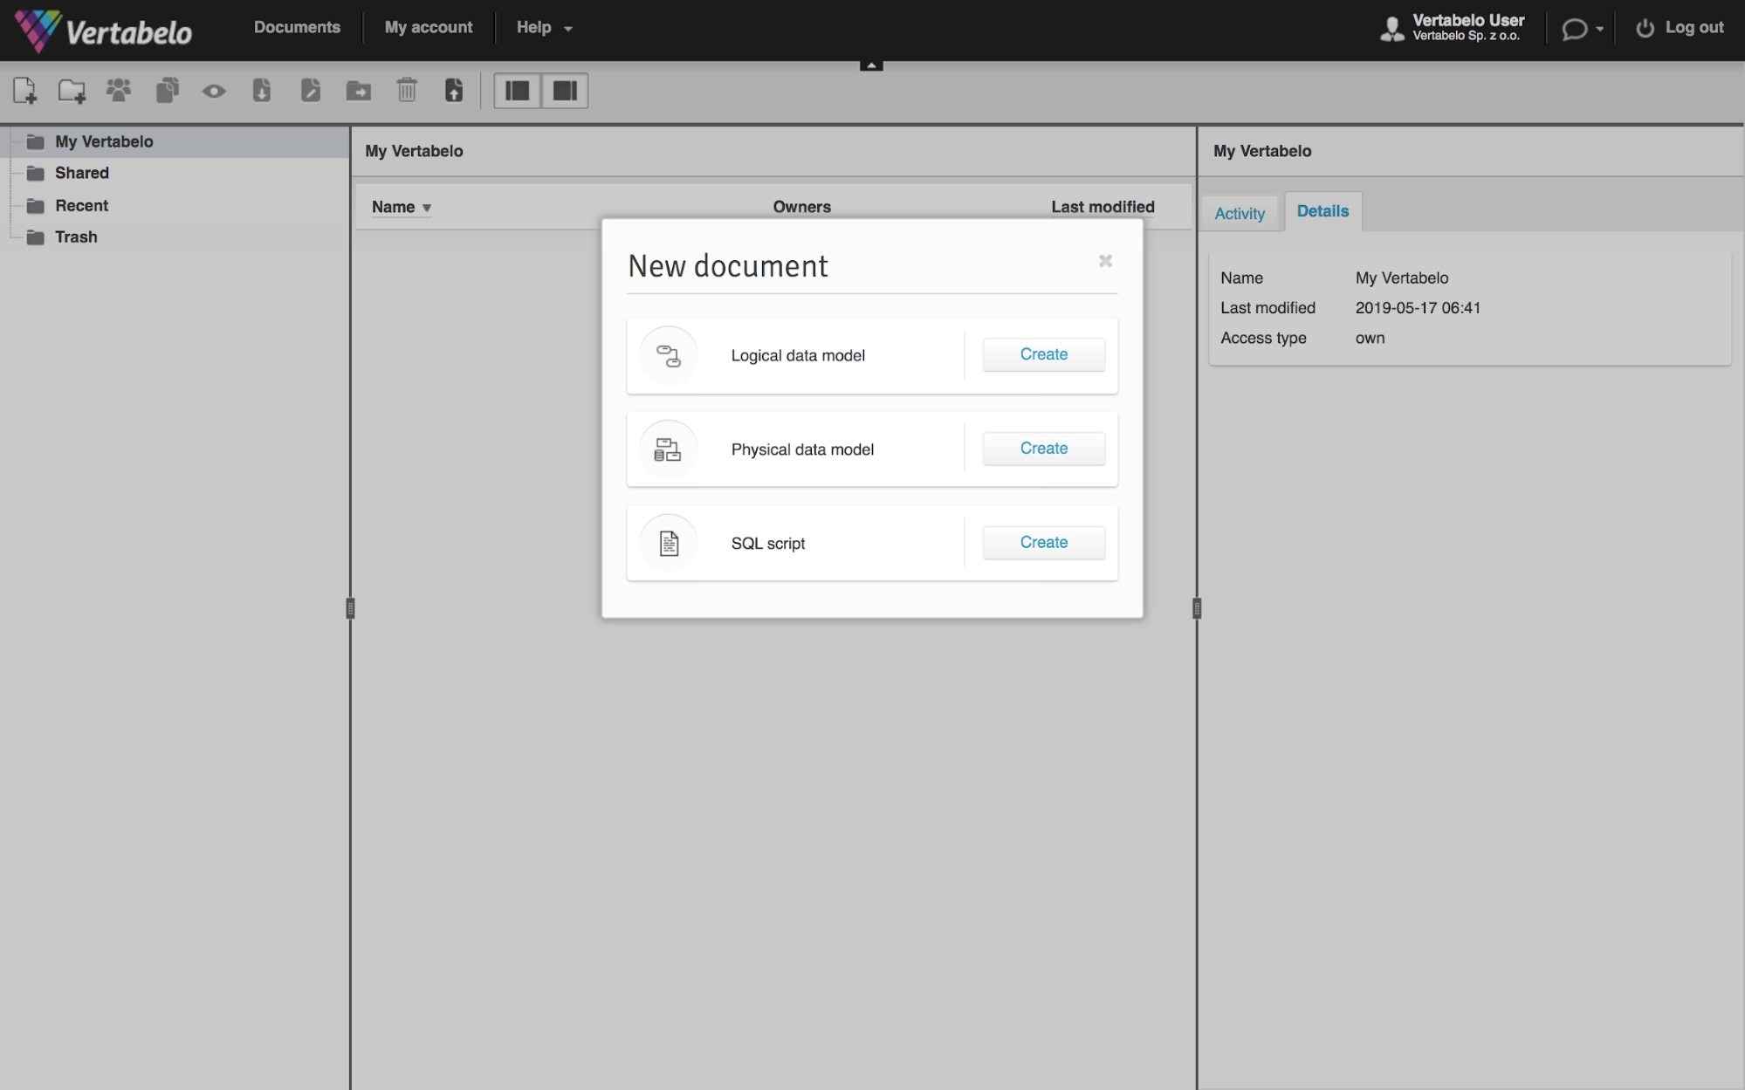Click the SQL script icon
1745x1090 pixels.
pyautogui.click(x=669, y=543)
